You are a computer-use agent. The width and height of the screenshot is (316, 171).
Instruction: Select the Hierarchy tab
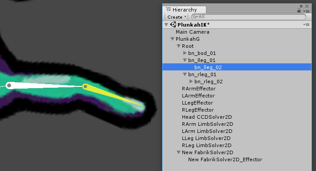(x=184, y=9)
